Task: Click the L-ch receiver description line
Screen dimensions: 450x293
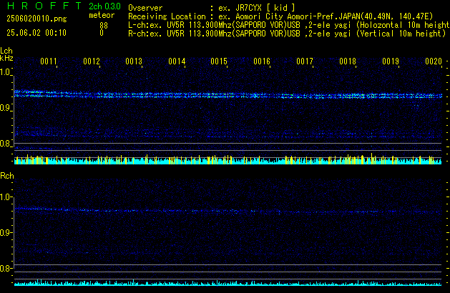Action: pos(289,25)
